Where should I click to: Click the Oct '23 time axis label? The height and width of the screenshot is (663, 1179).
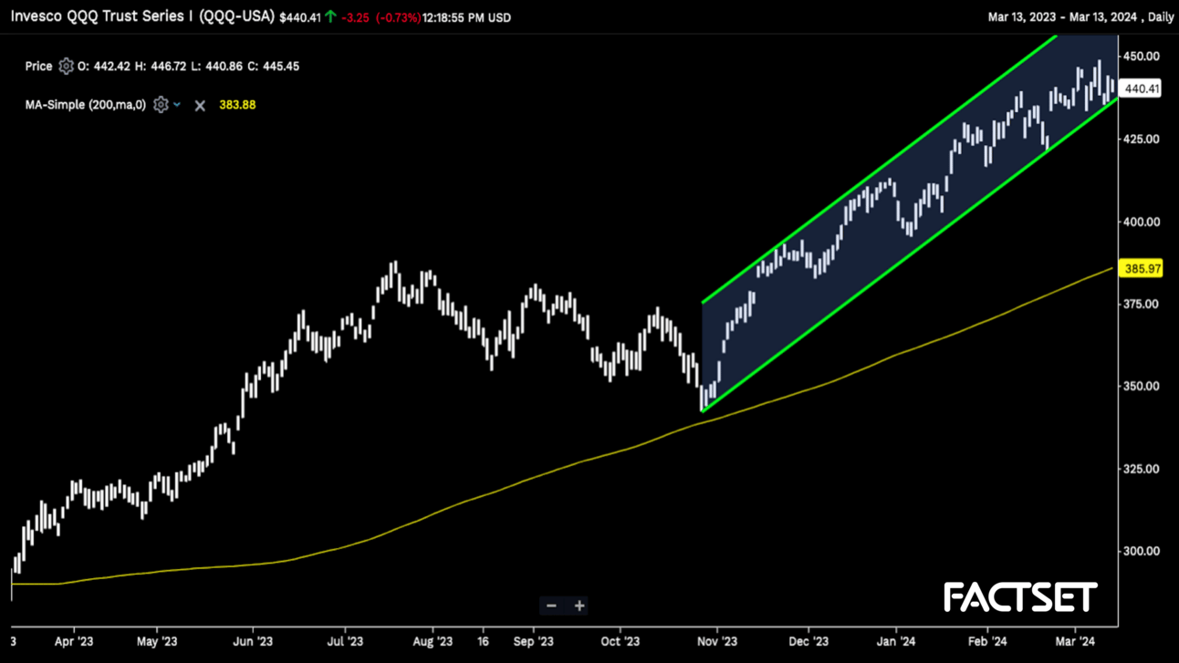coord(621,641)
